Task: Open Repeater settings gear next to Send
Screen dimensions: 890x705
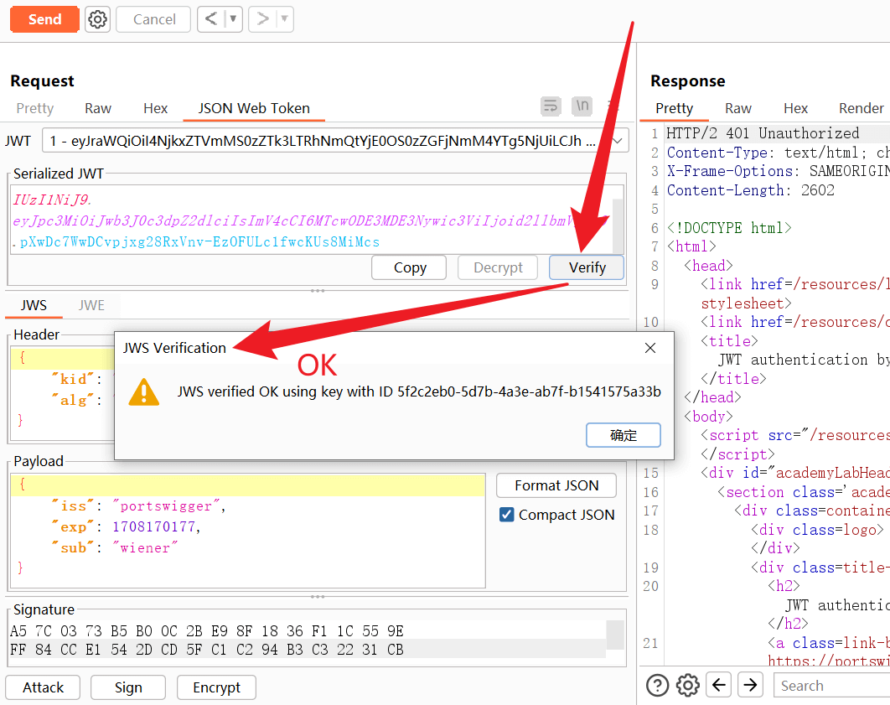Action: pyautogui.click(x=98, y=19)
